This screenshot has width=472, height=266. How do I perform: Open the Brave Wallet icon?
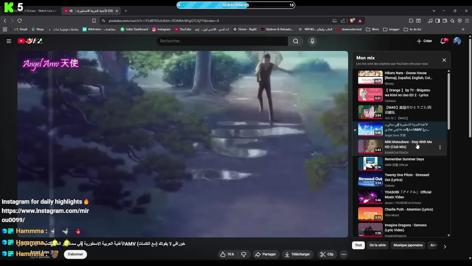click(445, 21)
